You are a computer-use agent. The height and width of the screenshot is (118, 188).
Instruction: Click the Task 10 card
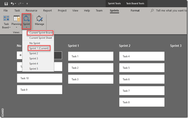39,78
